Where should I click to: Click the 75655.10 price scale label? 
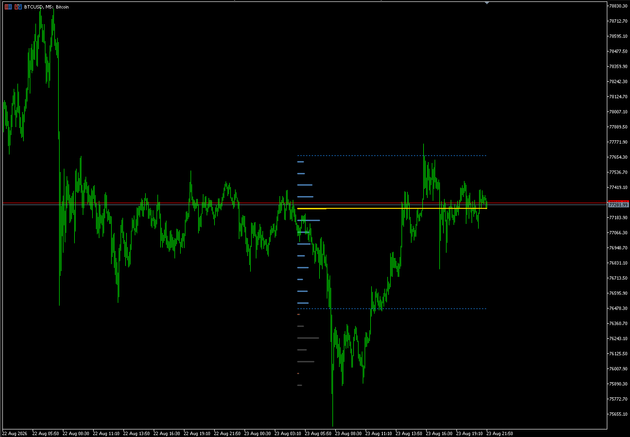click(x=619, y=414)
